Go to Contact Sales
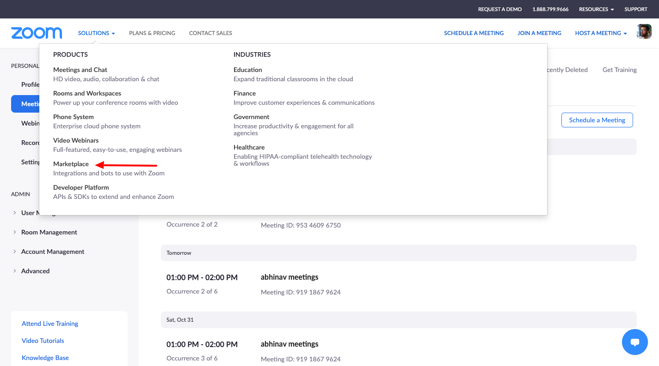659x366 pixels. 210,33
